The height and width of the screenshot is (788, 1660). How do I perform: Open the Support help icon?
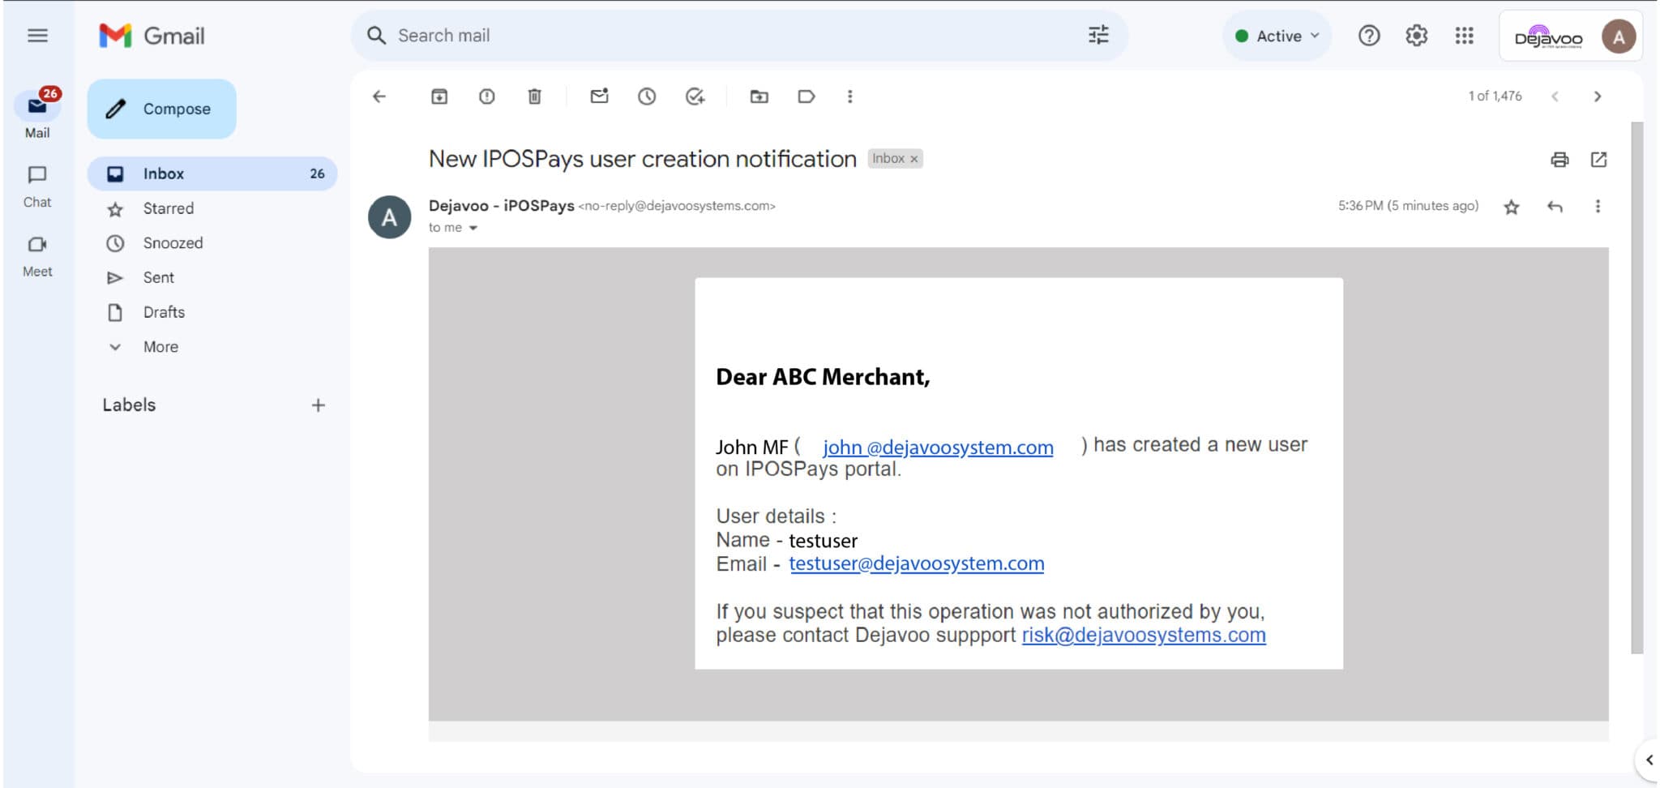[x=1369, y=36]
